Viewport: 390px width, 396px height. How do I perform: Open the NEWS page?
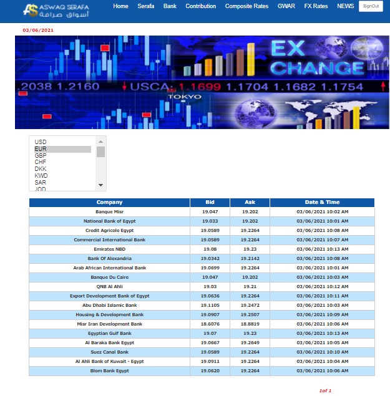pyautogui.click(x=346, y=6)
